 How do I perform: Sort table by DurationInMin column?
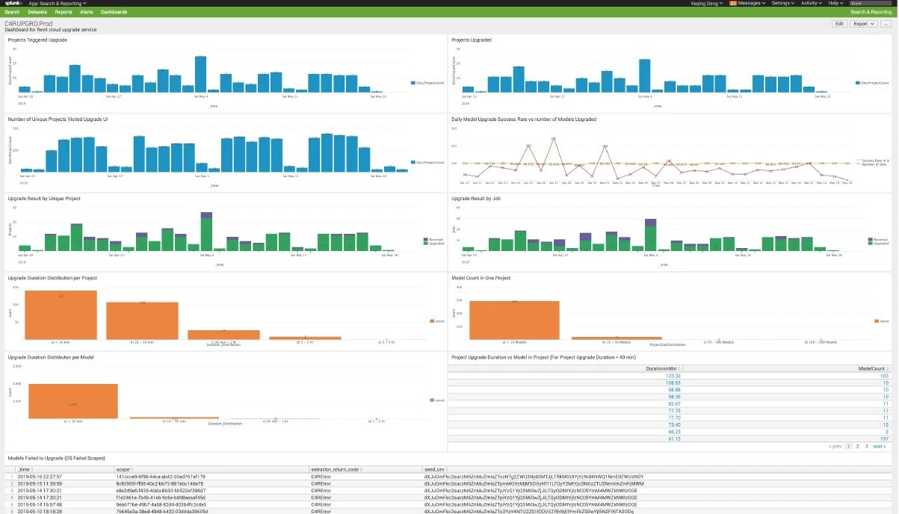(x=661, y=369)
